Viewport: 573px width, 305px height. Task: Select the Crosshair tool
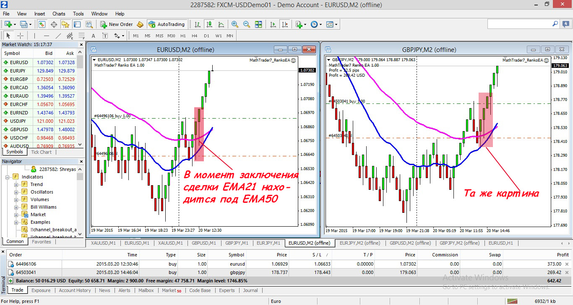pos(20,36)
